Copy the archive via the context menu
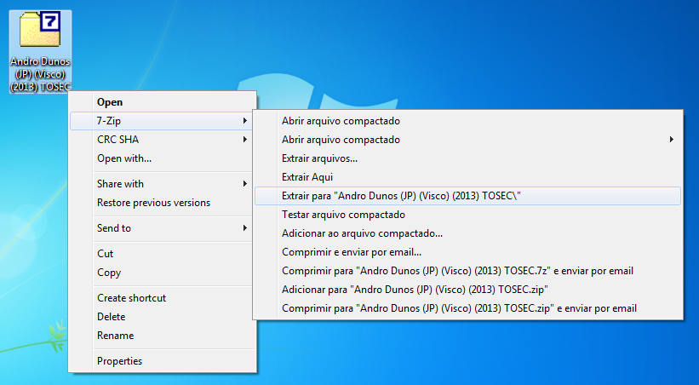699x385 pixels. [109, 273]
